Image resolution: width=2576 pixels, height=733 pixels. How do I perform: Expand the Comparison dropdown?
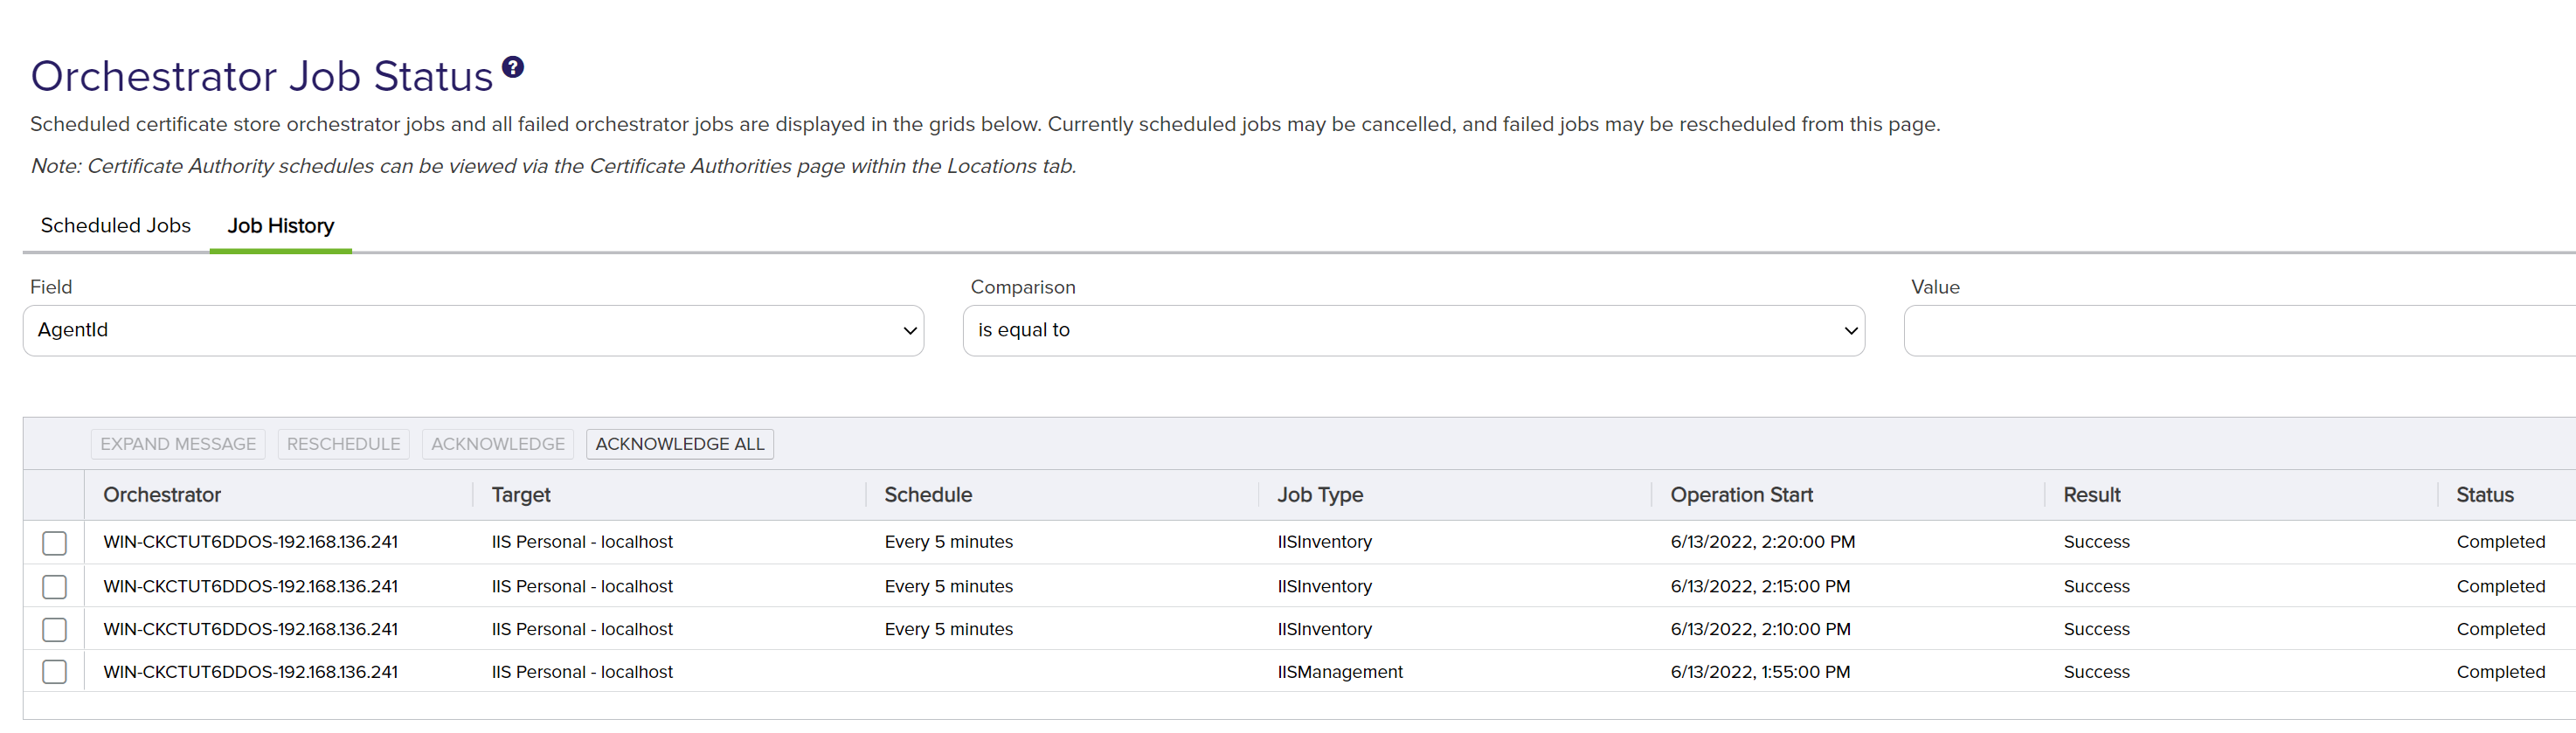coord(1413,330)
